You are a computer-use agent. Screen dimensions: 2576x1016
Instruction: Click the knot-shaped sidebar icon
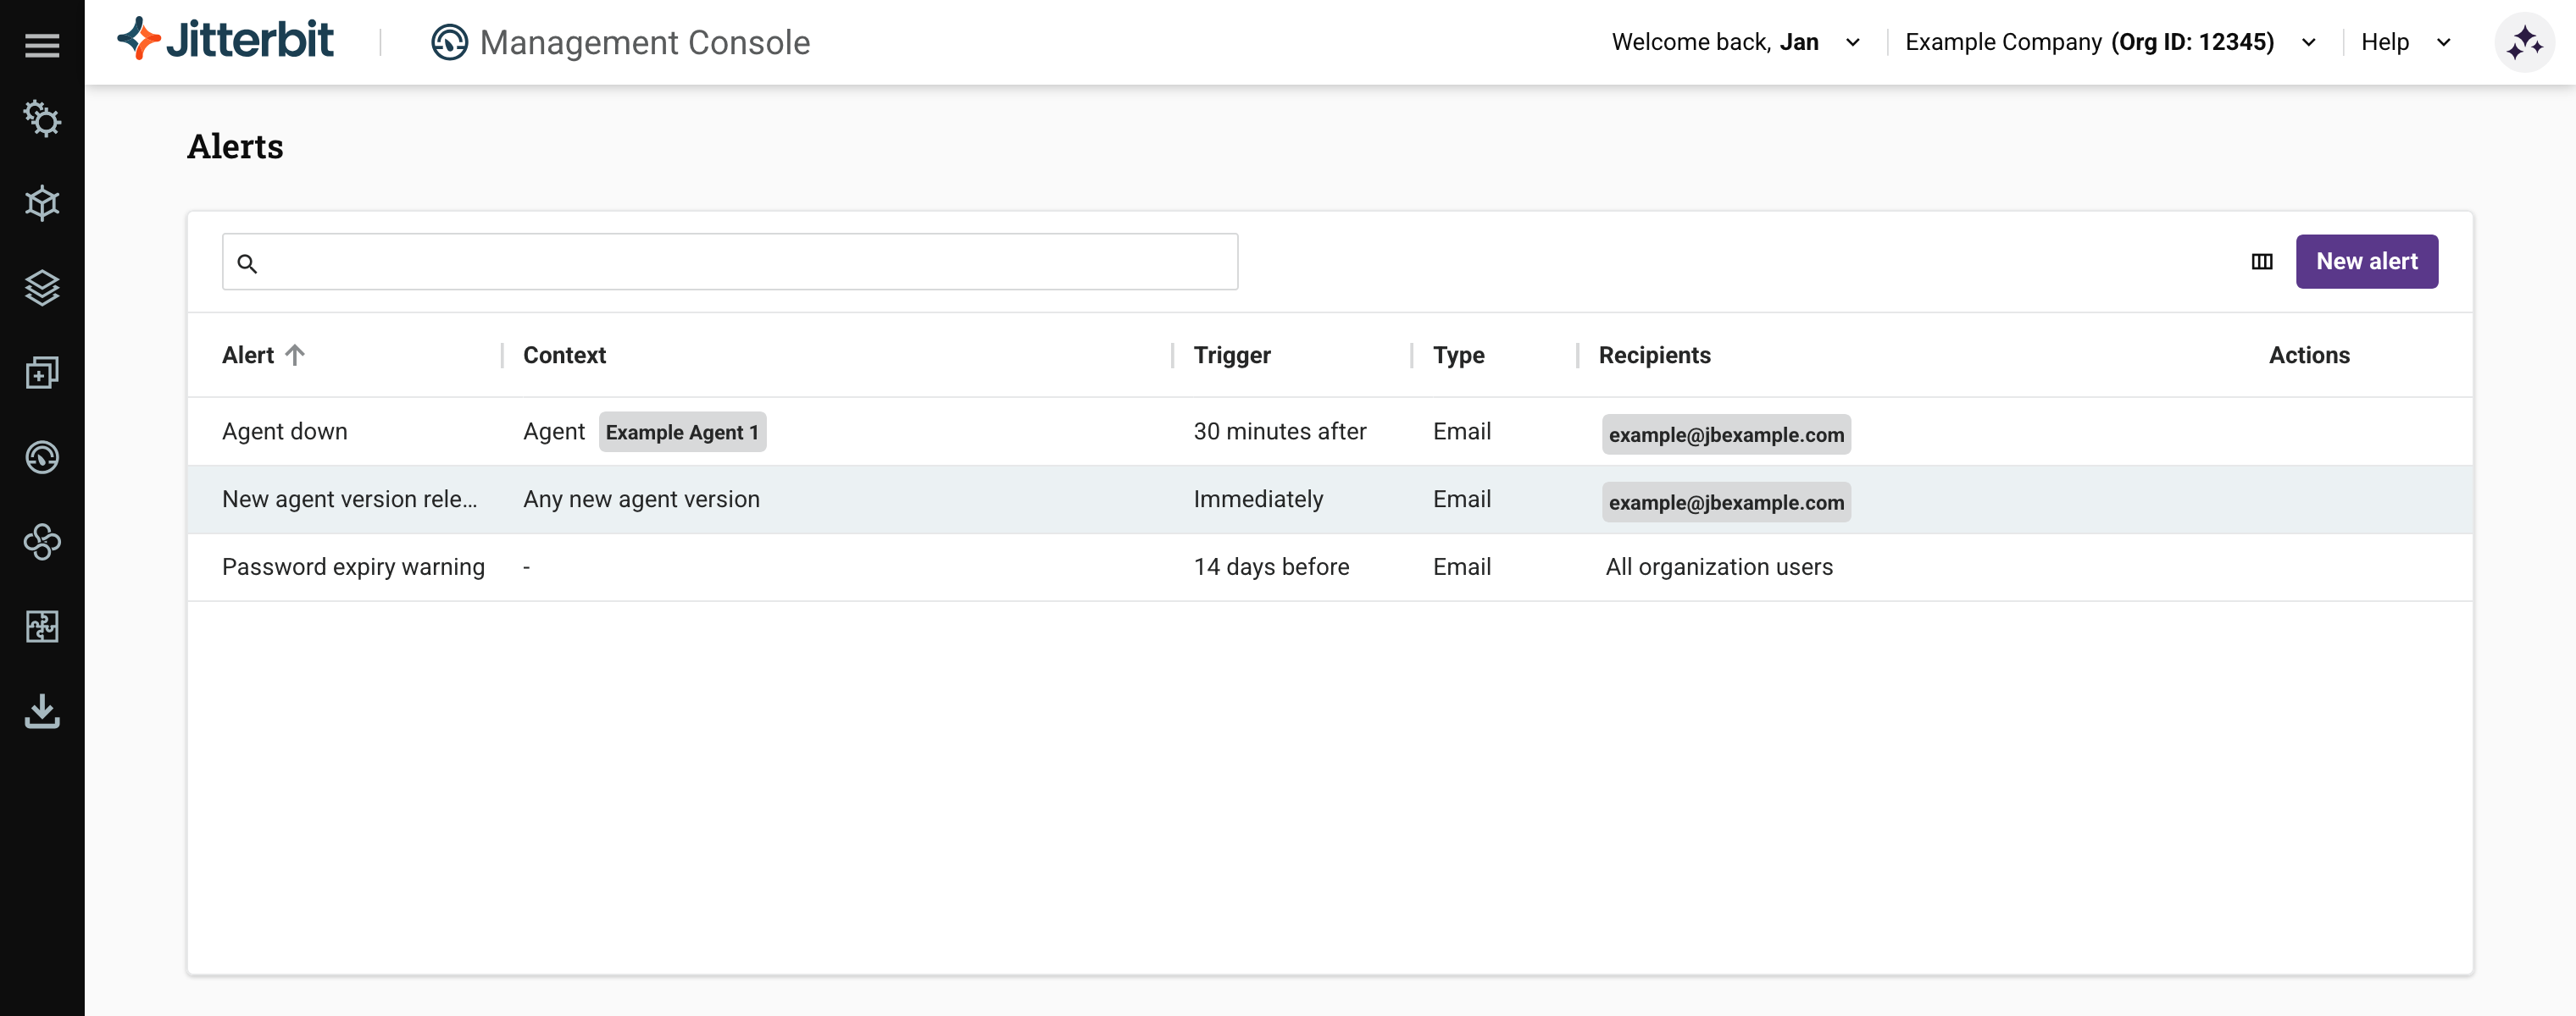(42, 543)
